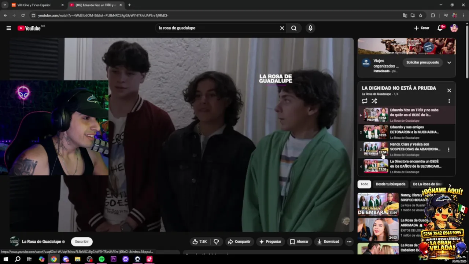This screenshot has height=264, width=469.
Task: Open La Rosa de Guadalupe channel avatar
Action: tap(14, 241)
